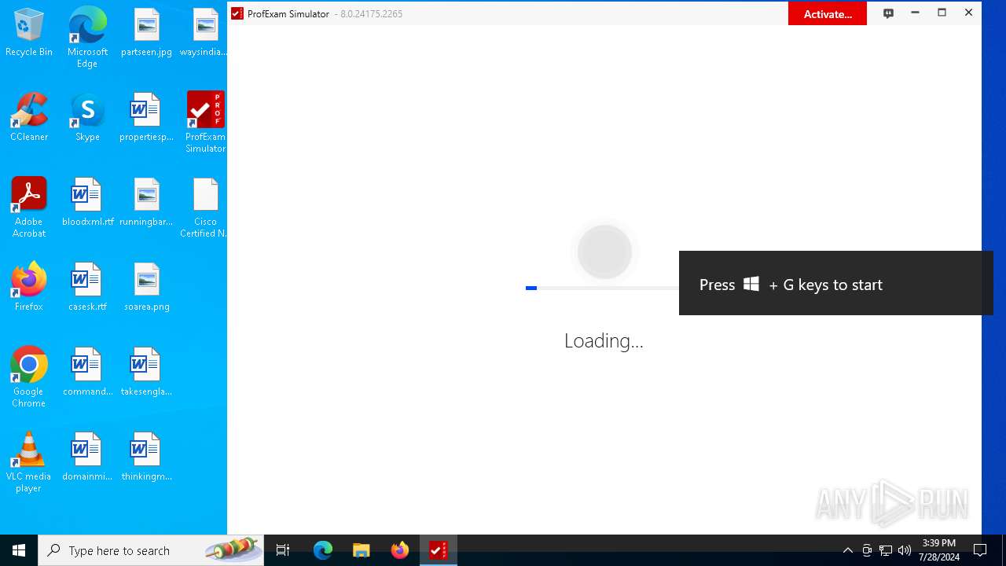Select the runningbar image file on desktop
Viewport: 1006px width, 566px height.
point(146,203)
